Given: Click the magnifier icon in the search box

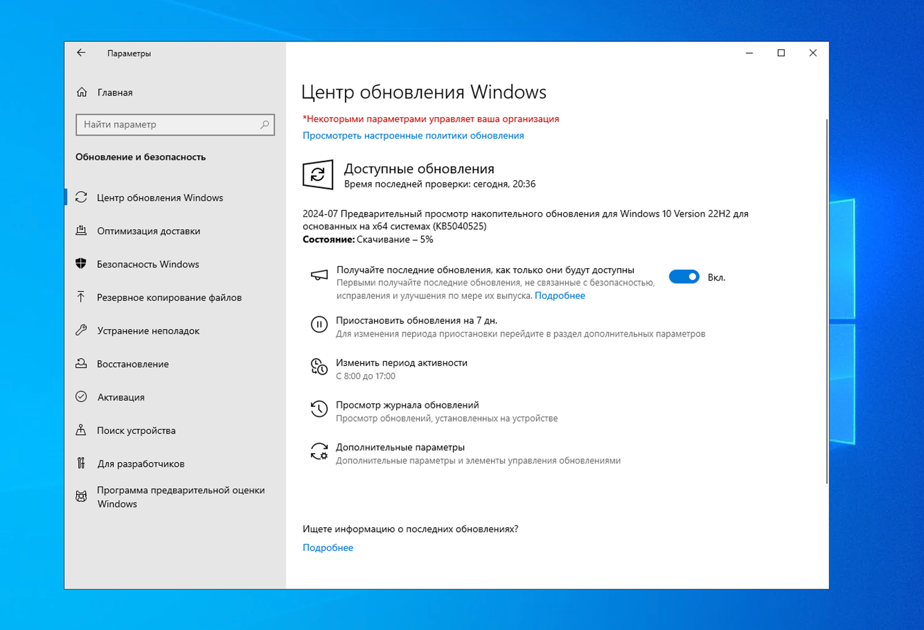Looking at the screenshot, I should tap(264, 125).
